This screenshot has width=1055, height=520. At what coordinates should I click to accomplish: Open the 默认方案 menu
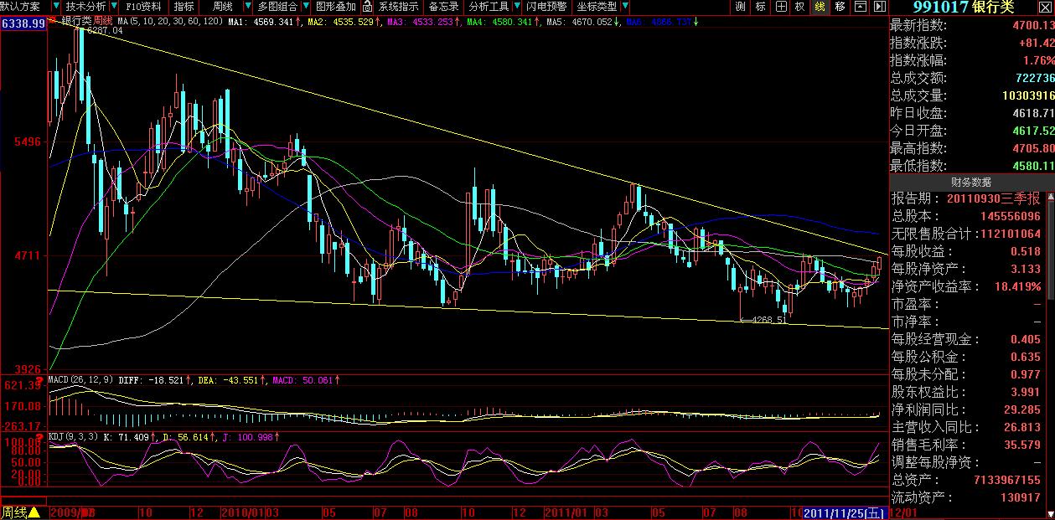[20, 7]
